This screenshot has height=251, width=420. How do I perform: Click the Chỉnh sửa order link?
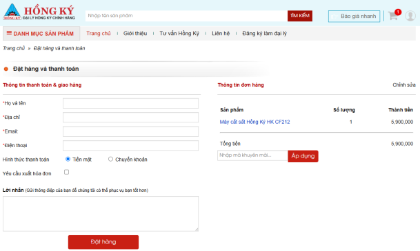404,85
